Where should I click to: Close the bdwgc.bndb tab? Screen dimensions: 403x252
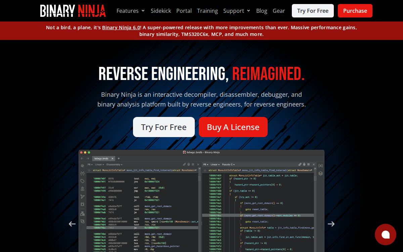[113, 158]
